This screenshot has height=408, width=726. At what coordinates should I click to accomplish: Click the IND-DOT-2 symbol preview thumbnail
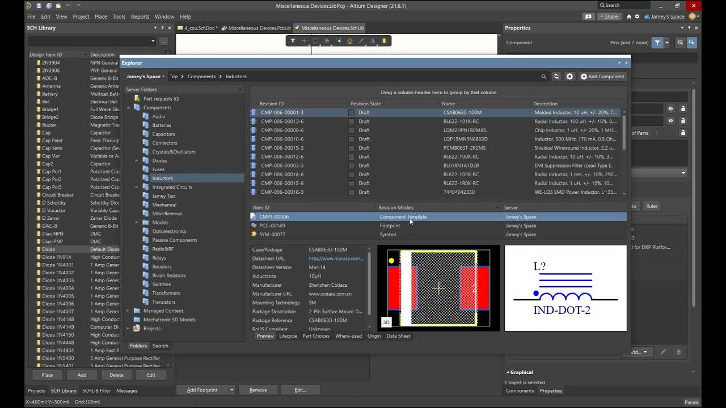point(565,288)
